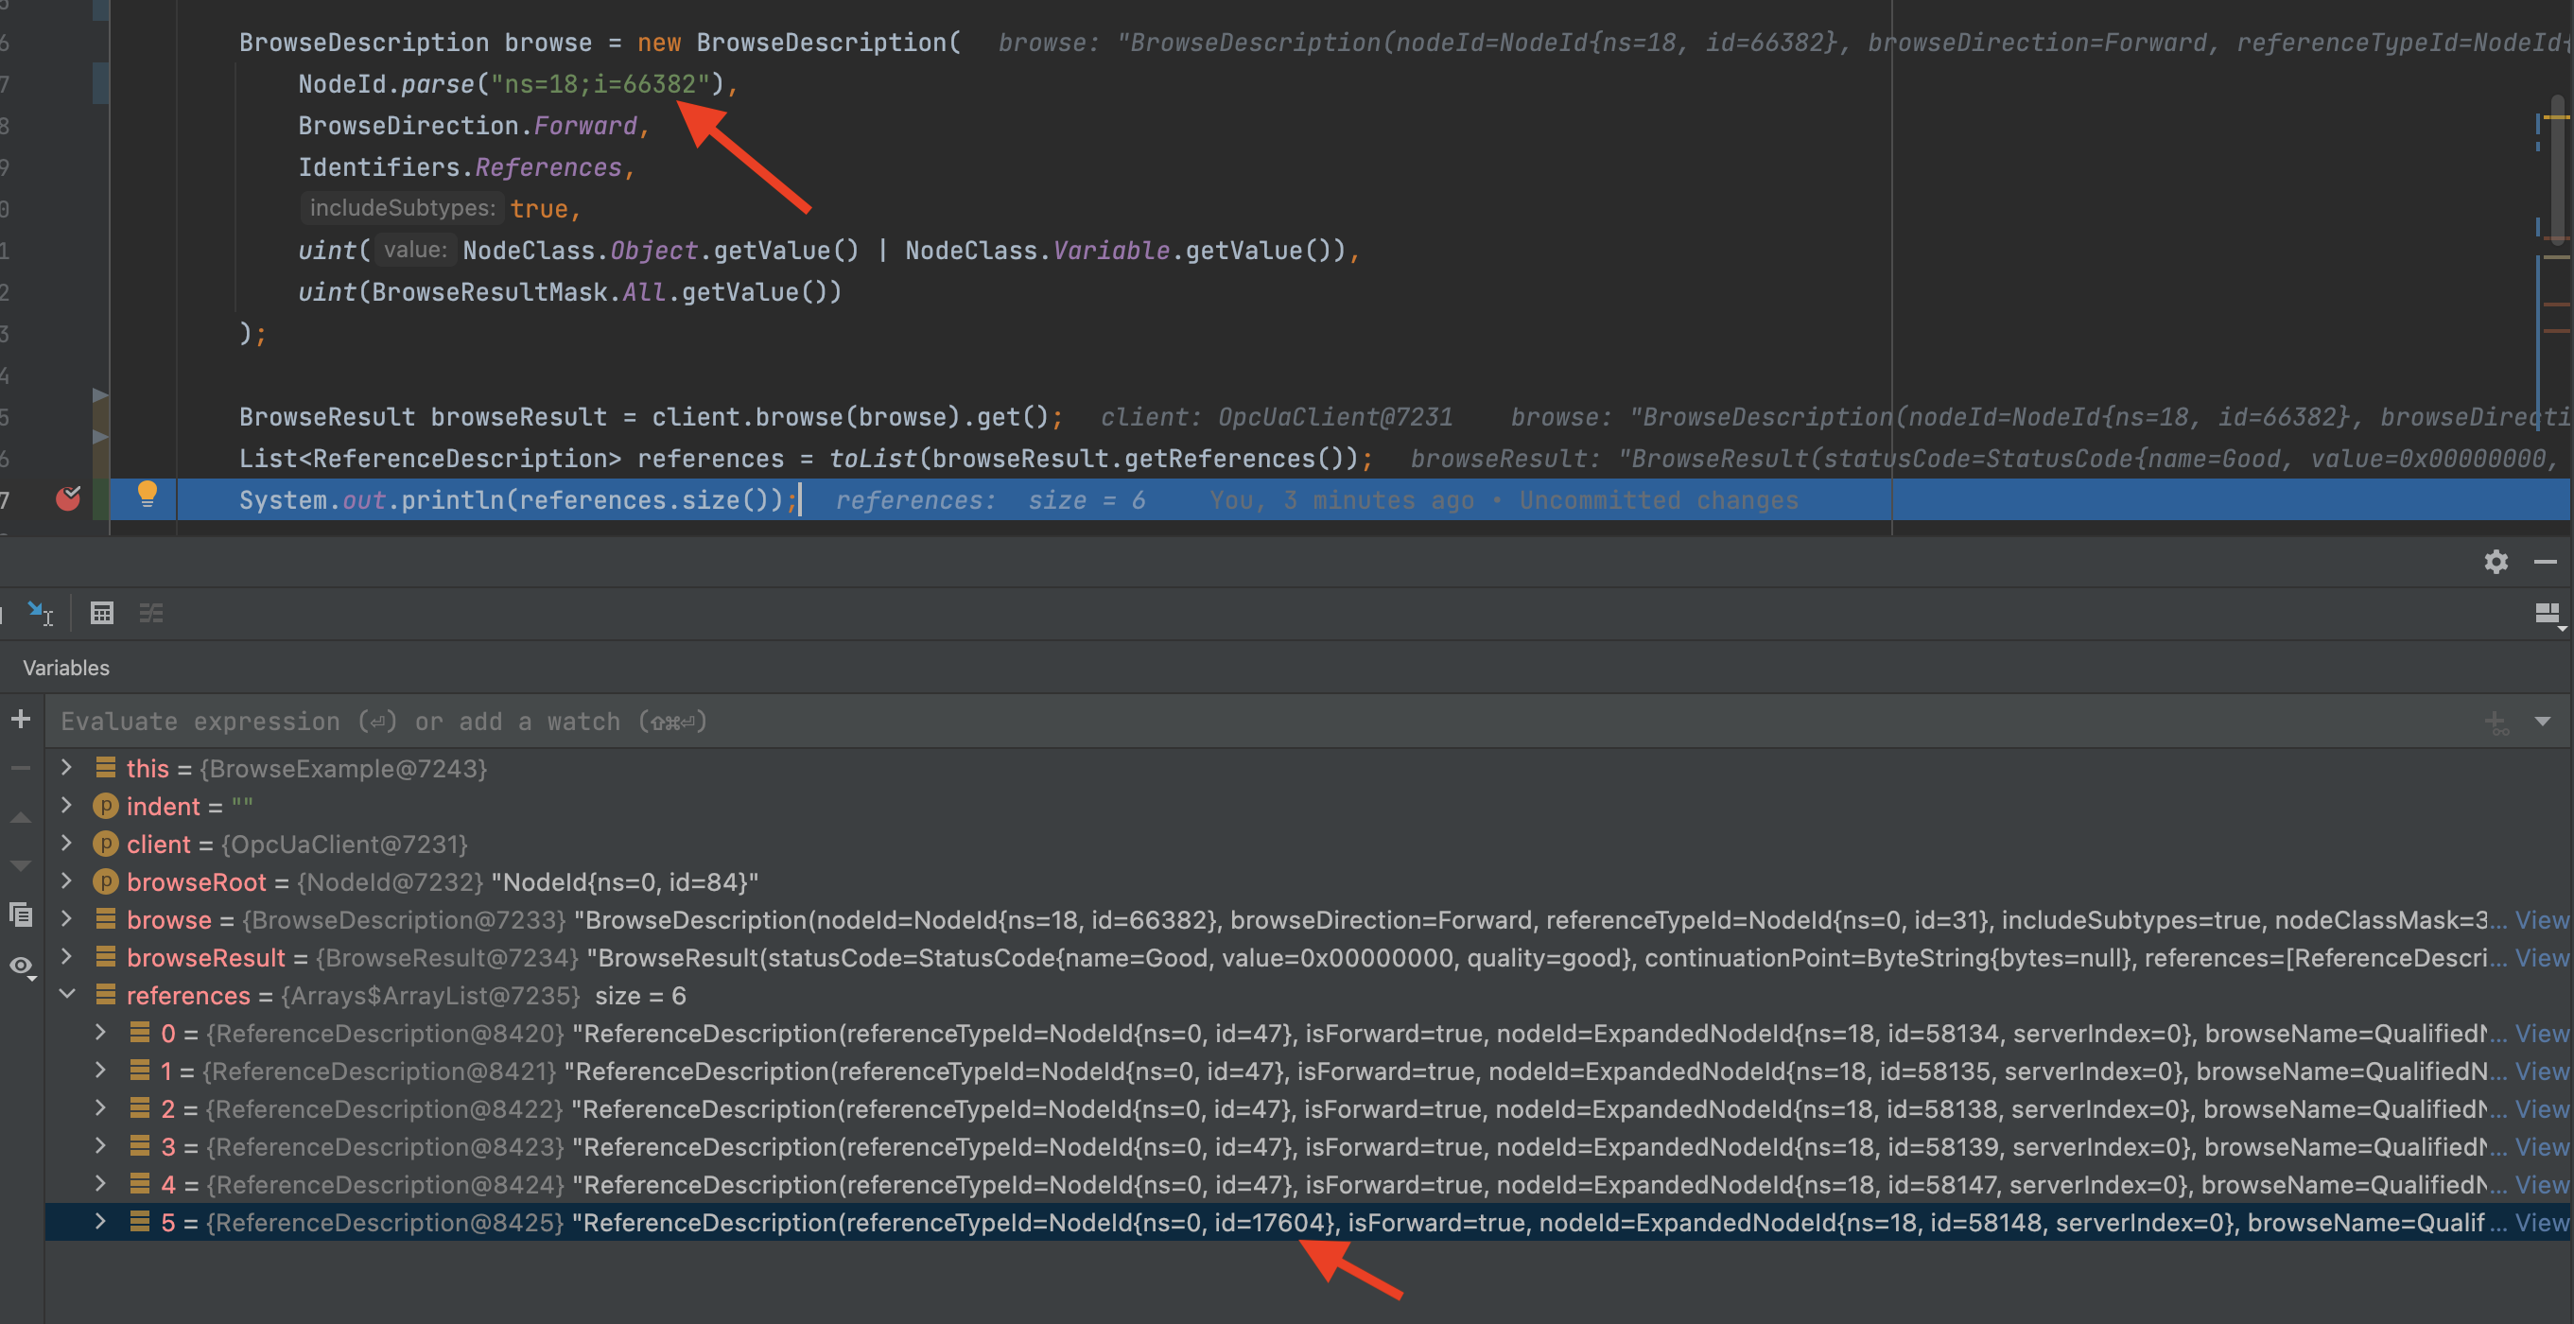Expand the 'this' variable node

[67, 767]
